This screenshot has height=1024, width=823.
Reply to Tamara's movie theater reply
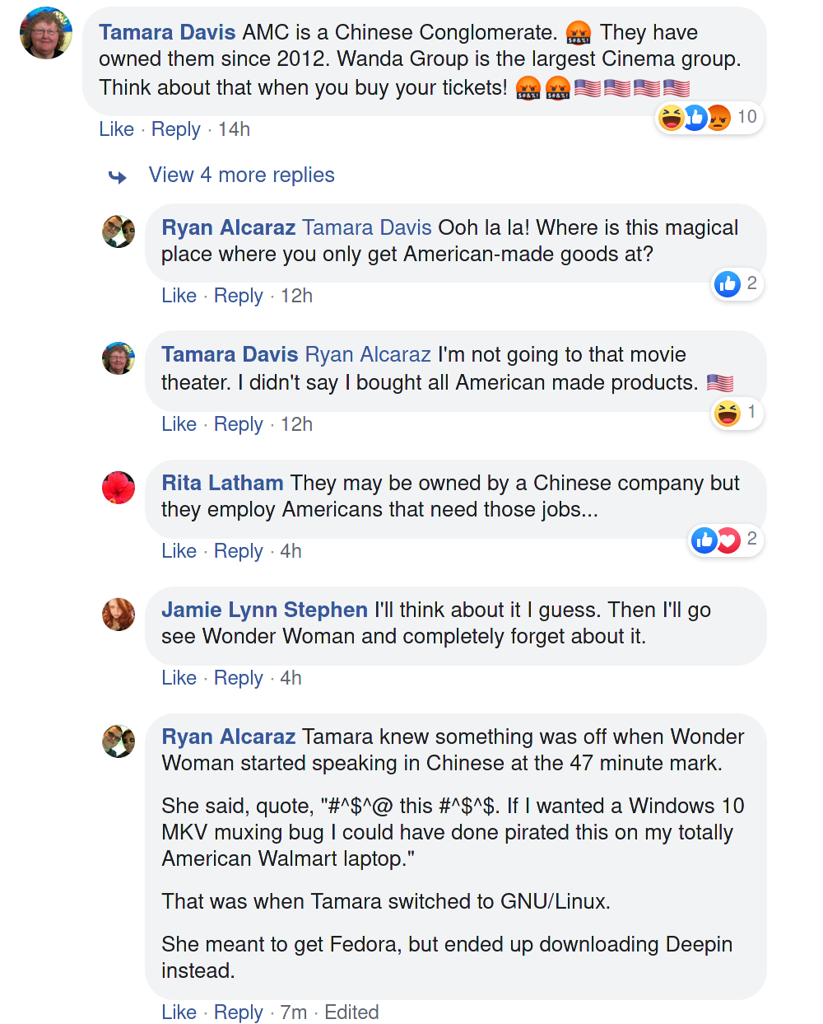coord(238,424)
